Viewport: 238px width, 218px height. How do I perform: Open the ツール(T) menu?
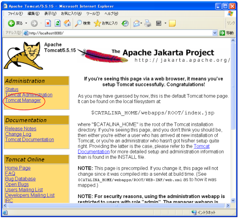click(x=93, y=14)
